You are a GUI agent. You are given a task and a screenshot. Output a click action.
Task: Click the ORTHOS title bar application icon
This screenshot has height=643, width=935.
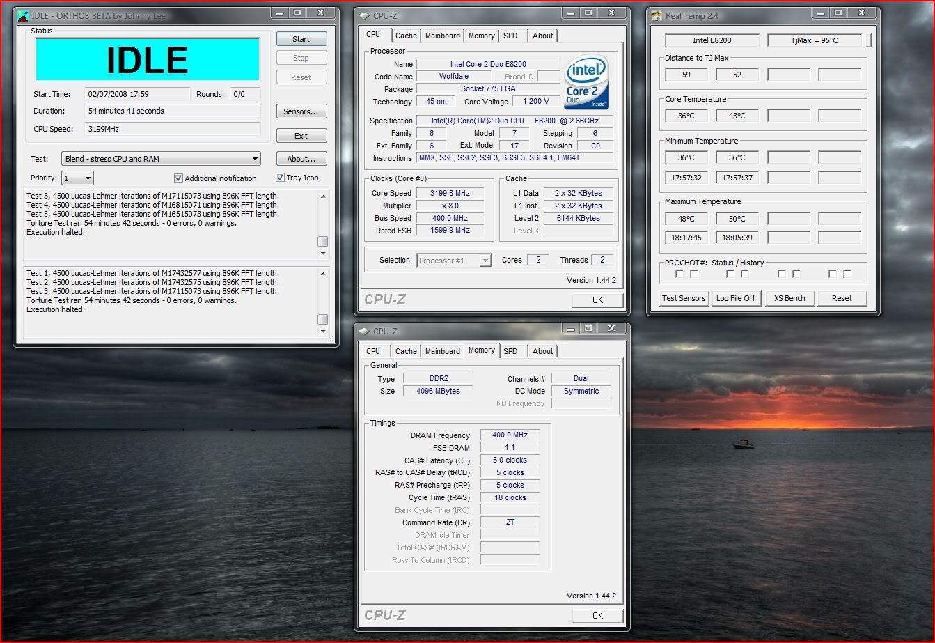[x=23, y=15]
